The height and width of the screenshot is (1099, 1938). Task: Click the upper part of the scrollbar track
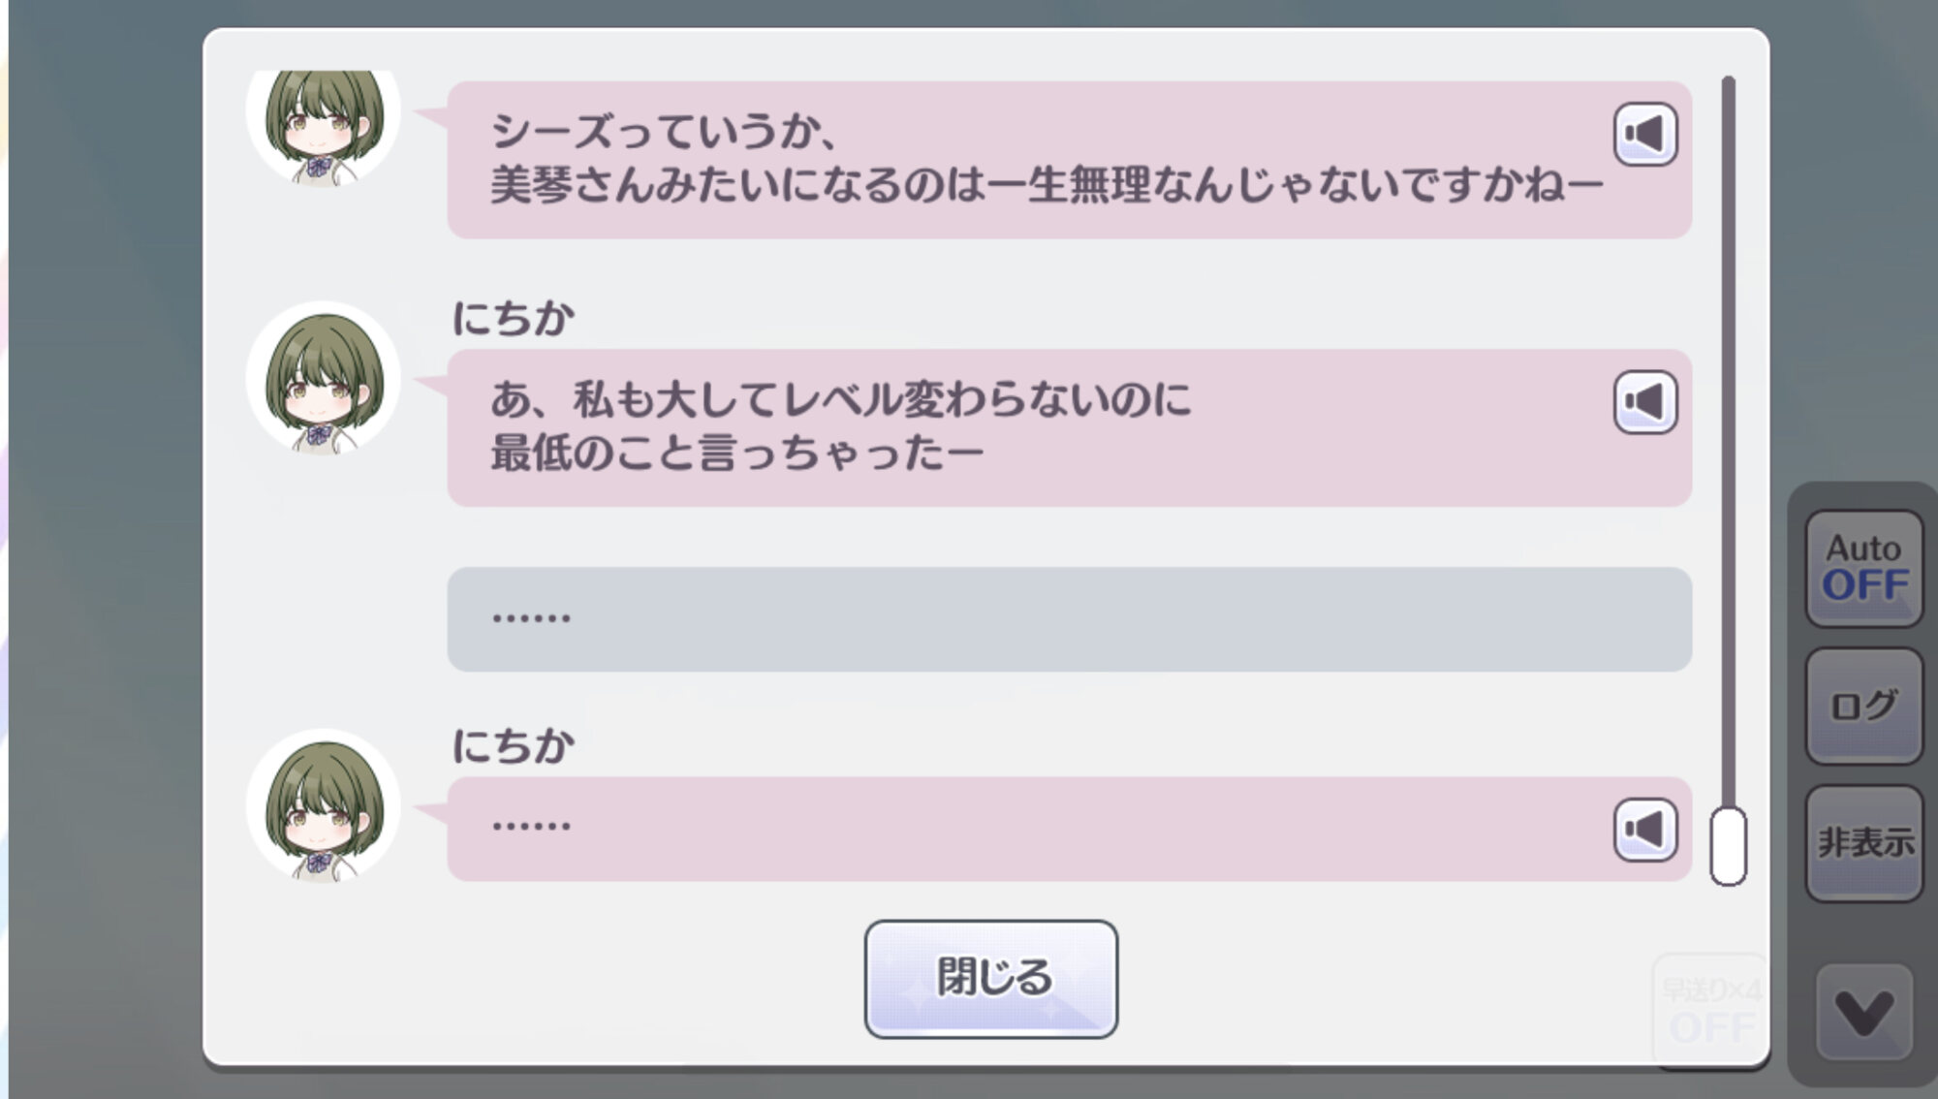pyautogui.click(x=1728, y=291)
